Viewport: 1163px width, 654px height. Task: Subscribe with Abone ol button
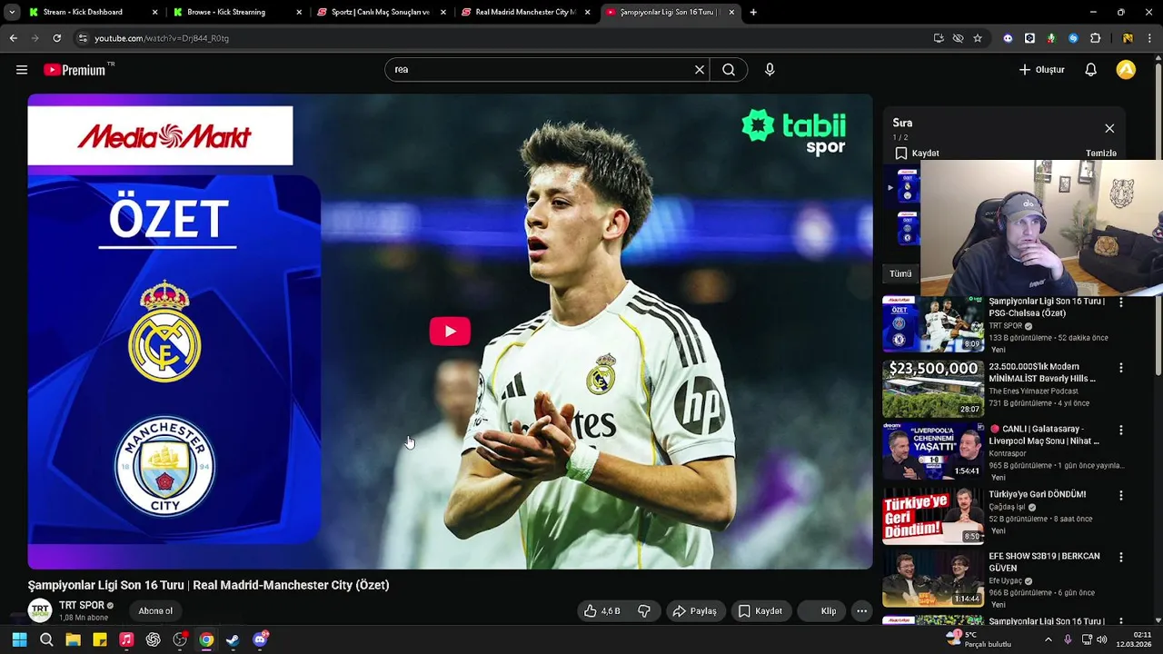click(155, 611)
